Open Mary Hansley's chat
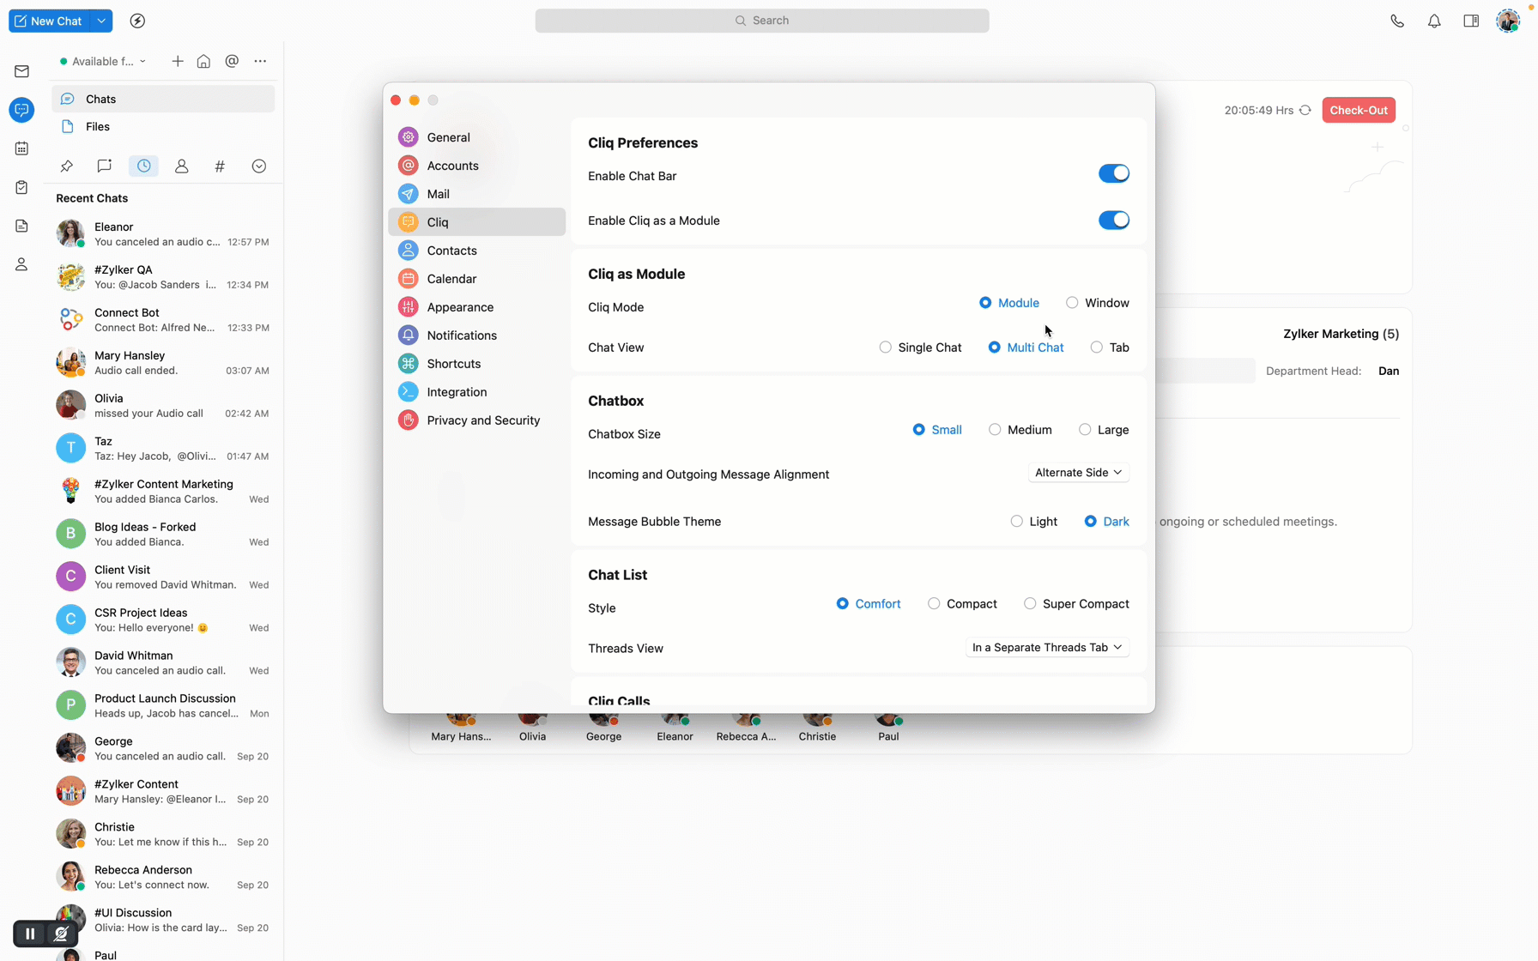The image size is (1538, 961). [x=163, y=363]
